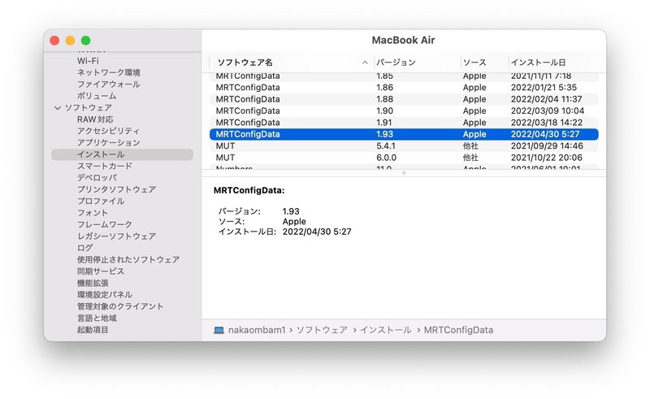Open ボリューム sidebar item
The image size is (650, 399).
(x=97, y=96)
